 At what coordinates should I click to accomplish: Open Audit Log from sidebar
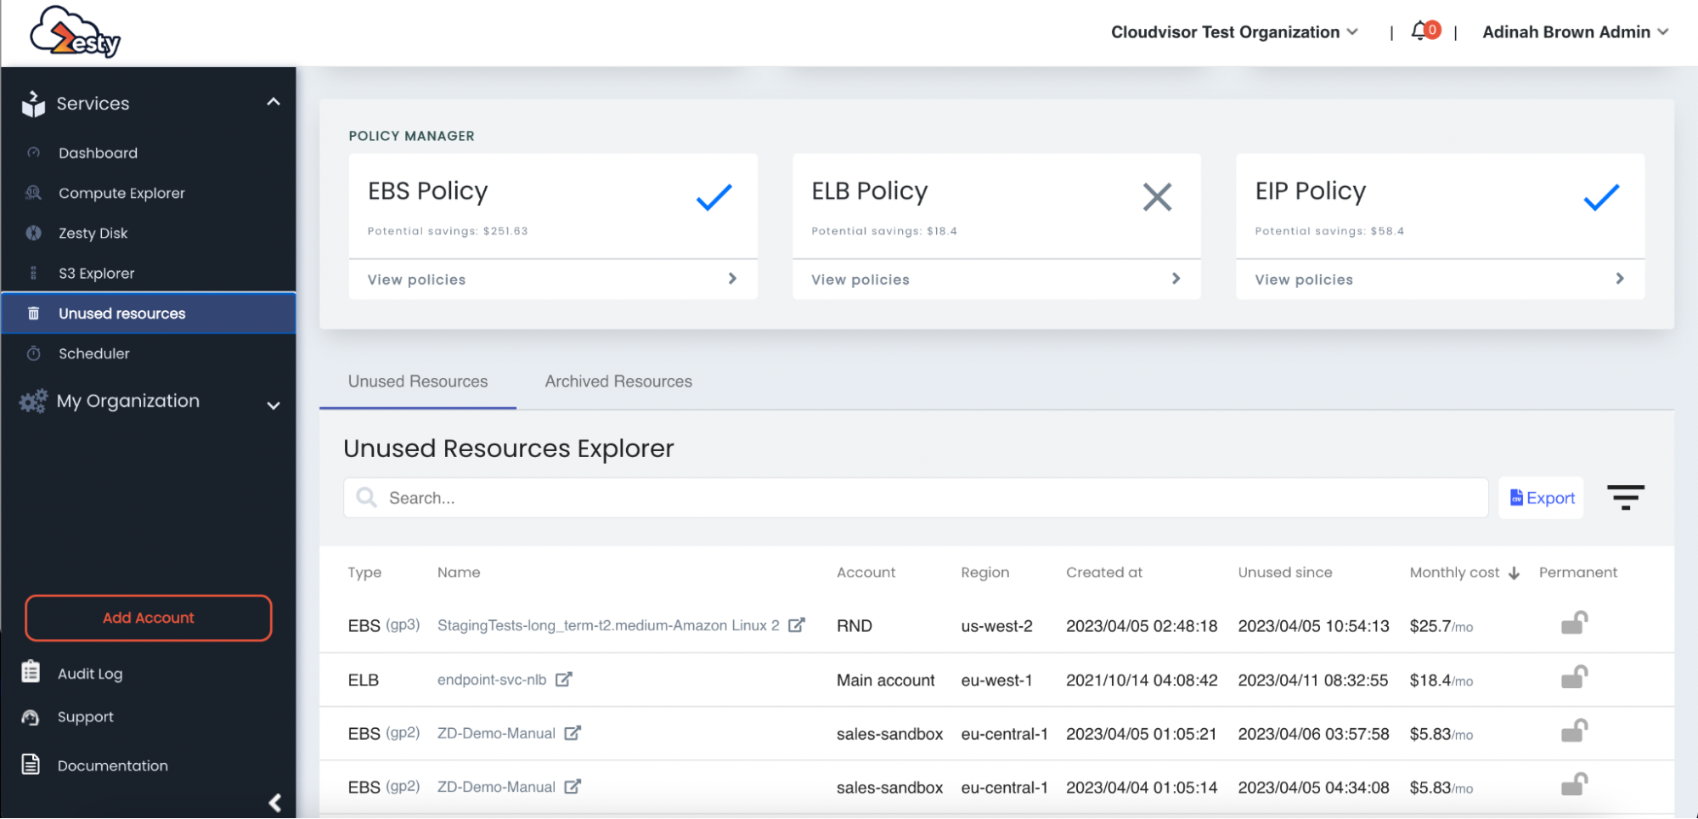coord(90,674)
